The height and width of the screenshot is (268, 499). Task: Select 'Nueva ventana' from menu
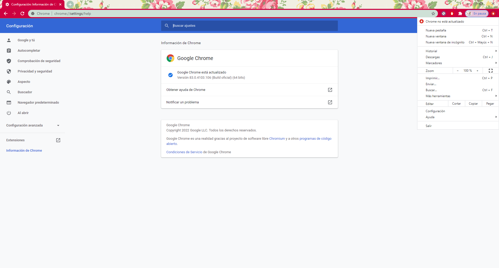[458, 36]
